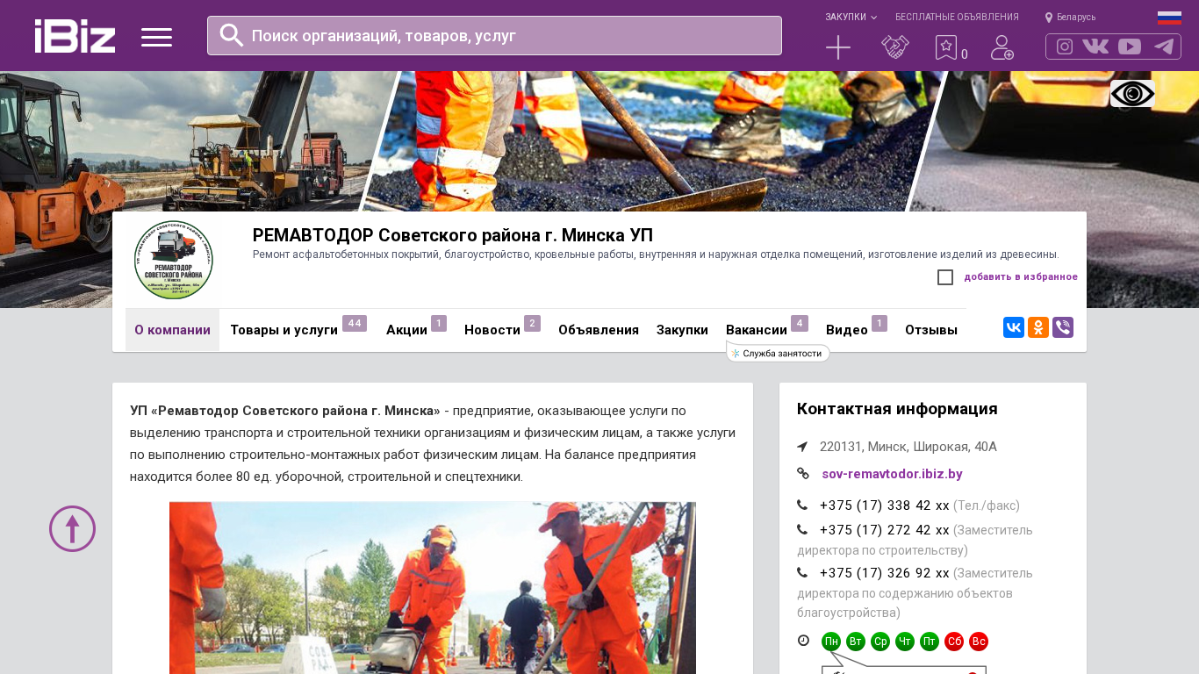Open the favorites bookmark star icon

point(945,47)
